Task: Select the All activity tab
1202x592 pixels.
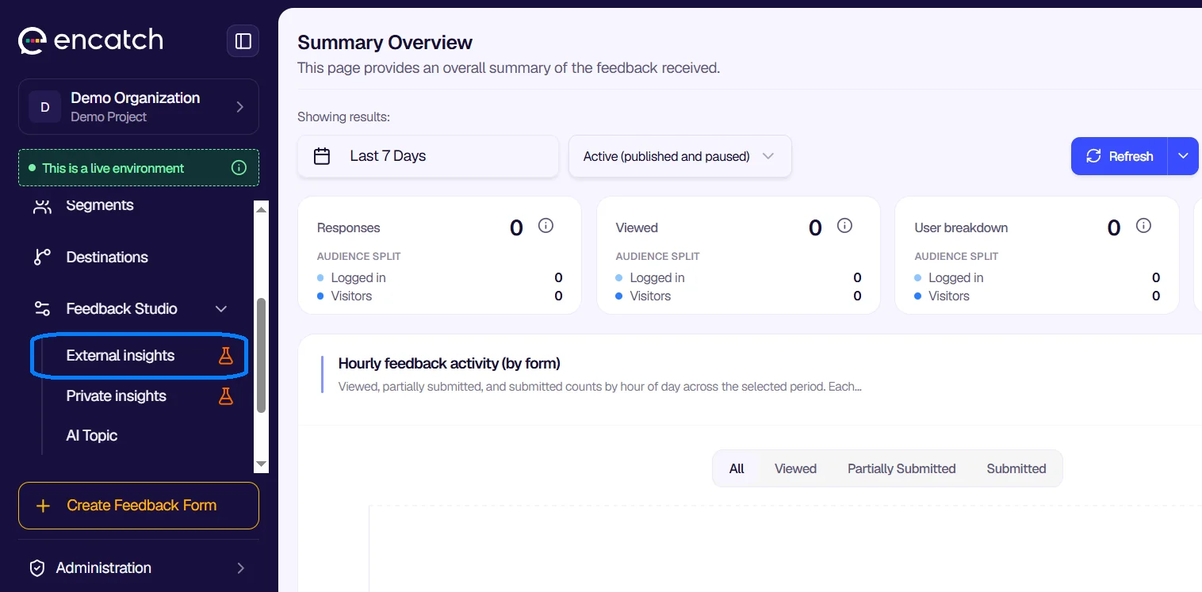Action: 737,468
